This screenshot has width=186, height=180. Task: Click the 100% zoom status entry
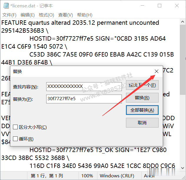(x=87, y=176)
